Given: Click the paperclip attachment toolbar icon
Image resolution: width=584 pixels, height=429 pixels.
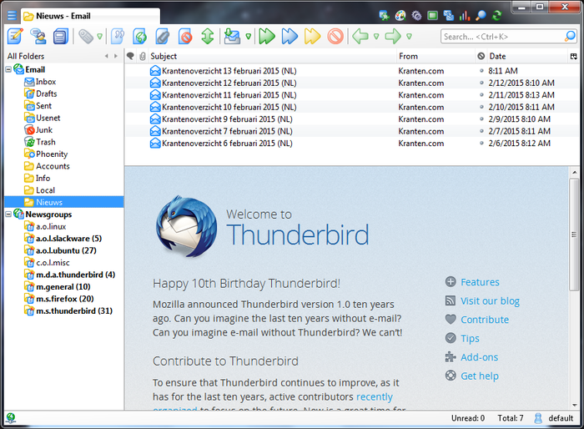Looking at the screenshot, I should tap(163, 37).
